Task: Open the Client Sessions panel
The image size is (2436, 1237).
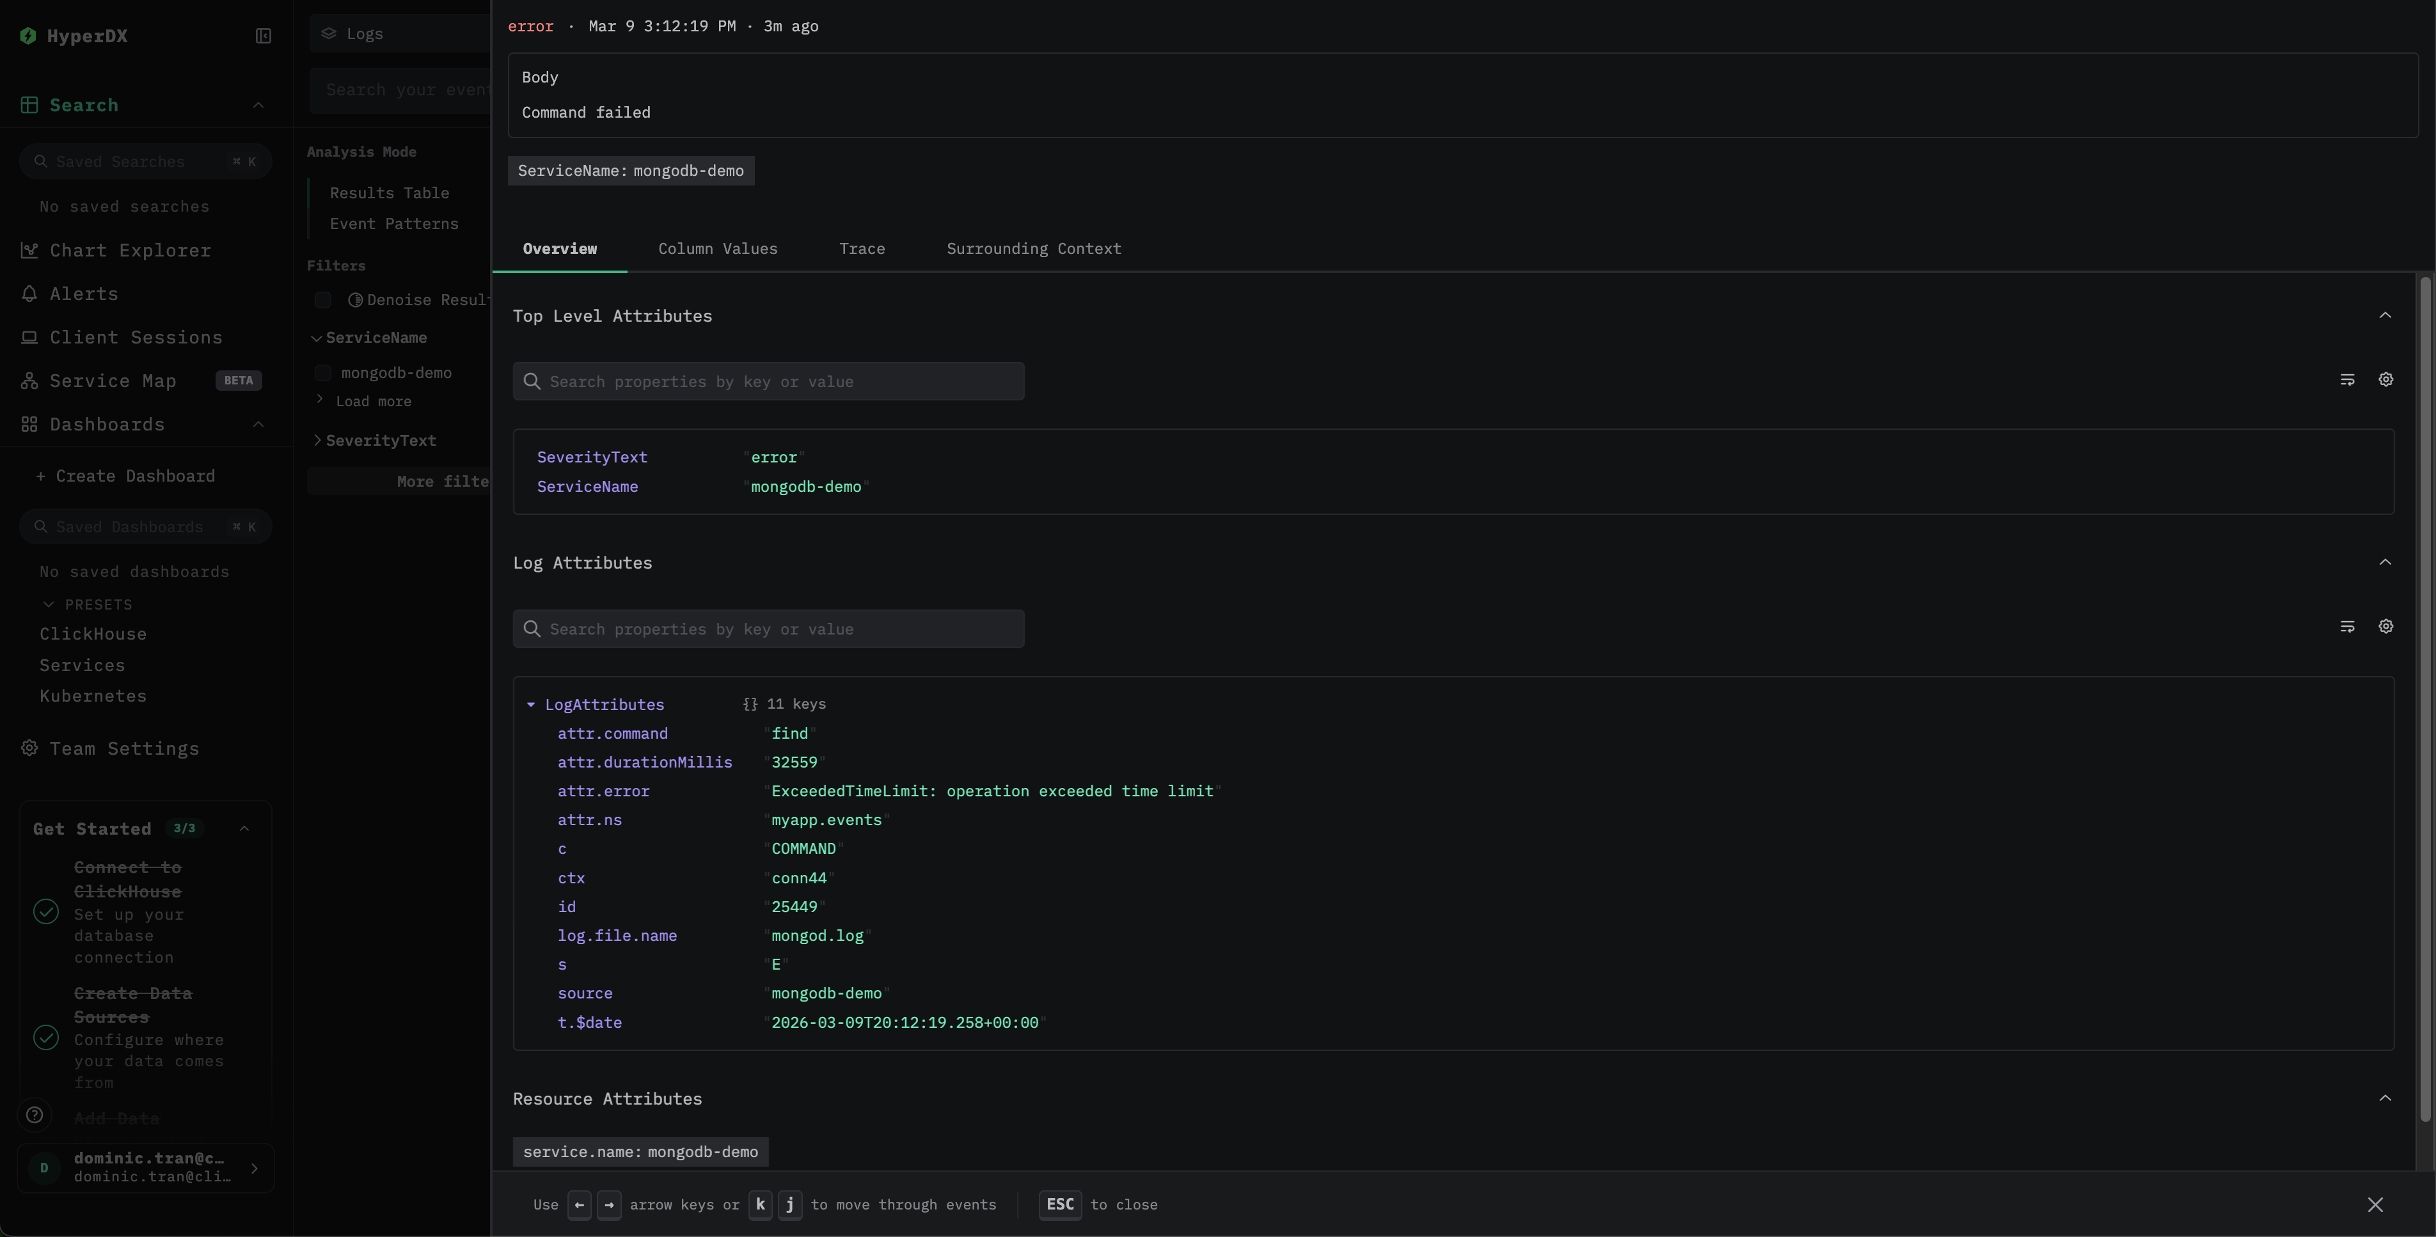Action: click(135, 336)
